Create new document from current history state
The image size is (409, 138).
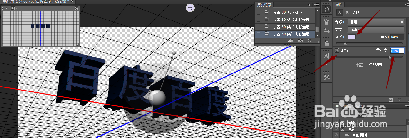coord(291,41)
